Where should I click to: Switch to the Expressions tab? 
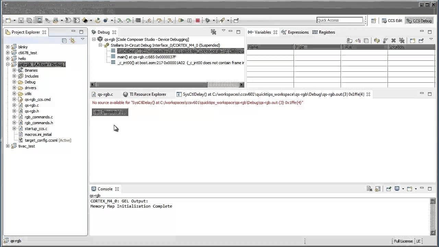pos(295,32)
